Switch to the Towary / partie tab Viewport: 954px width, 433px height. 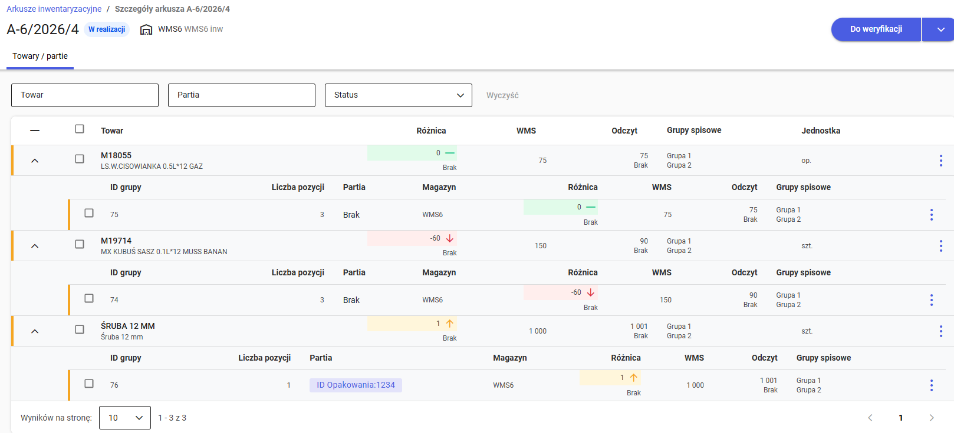pyautogui.click(x=40, y=56)
